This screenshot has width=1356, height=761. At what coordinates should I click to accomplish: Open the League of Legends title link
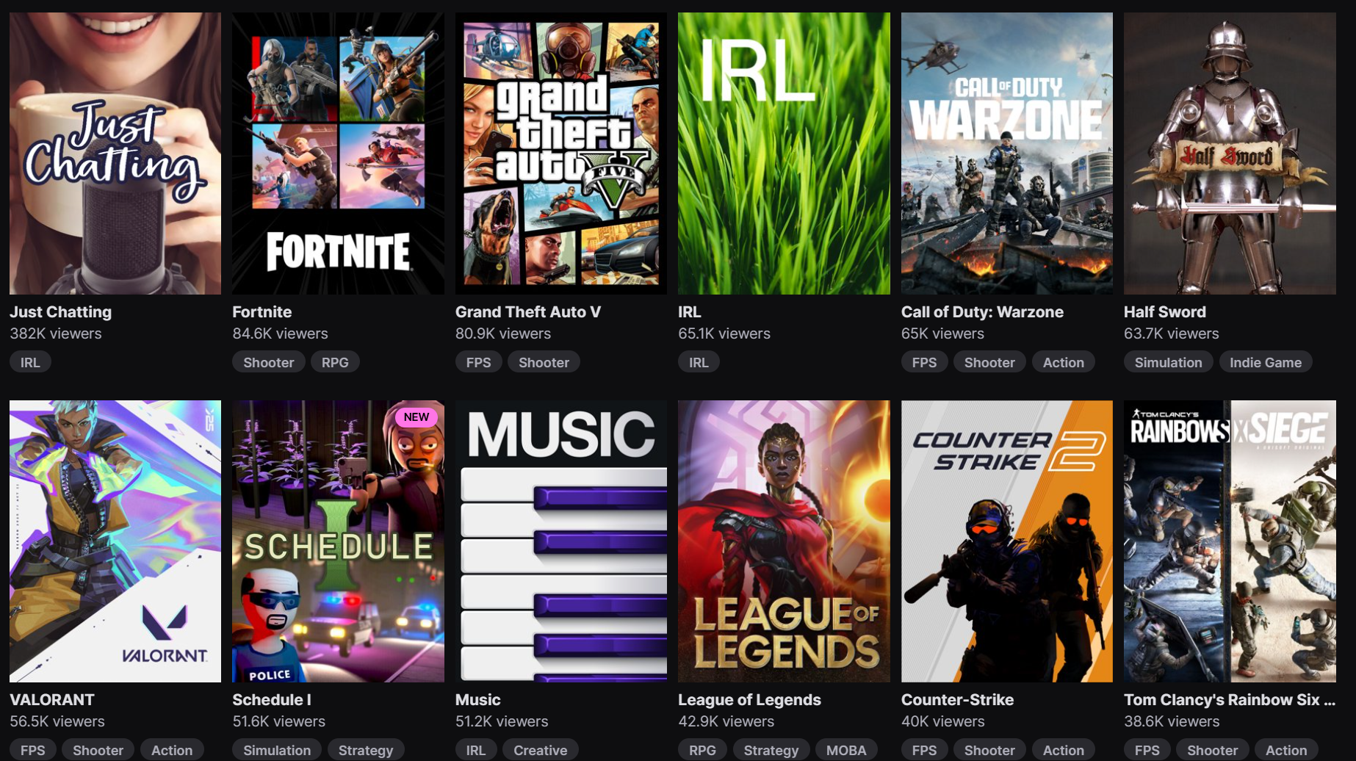tap(749, 700)
